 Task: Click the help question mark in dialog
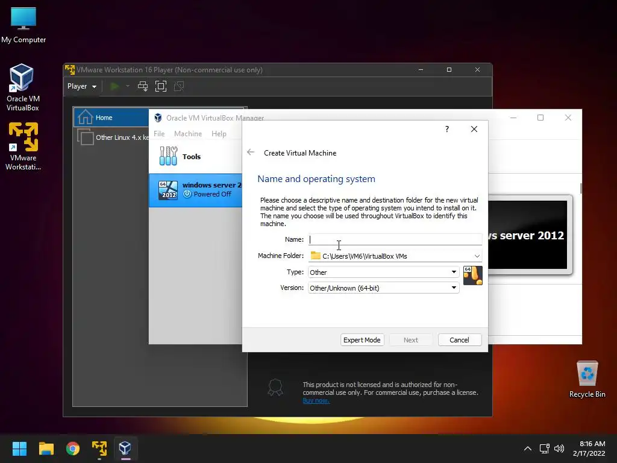coord(447,129)
